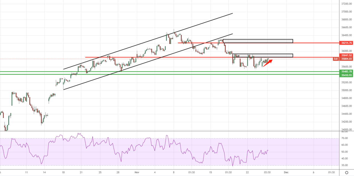Select the lower black channel trendline
Viewport: 354px width, 176px height.
pyautogui.click(x=148, y=62)
